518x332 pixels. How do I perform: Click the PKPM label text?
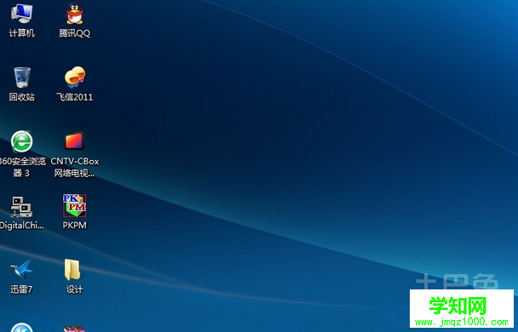75,226
